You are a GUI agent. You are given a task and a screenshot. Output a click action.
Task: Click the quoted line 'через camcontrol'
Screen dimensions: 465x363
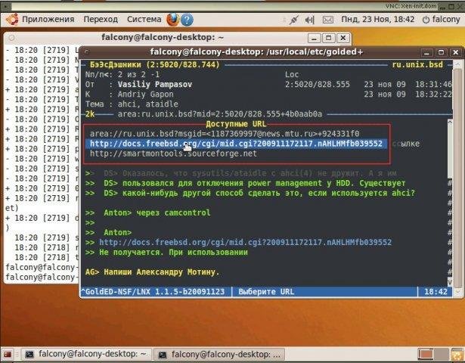coord(173,213)
